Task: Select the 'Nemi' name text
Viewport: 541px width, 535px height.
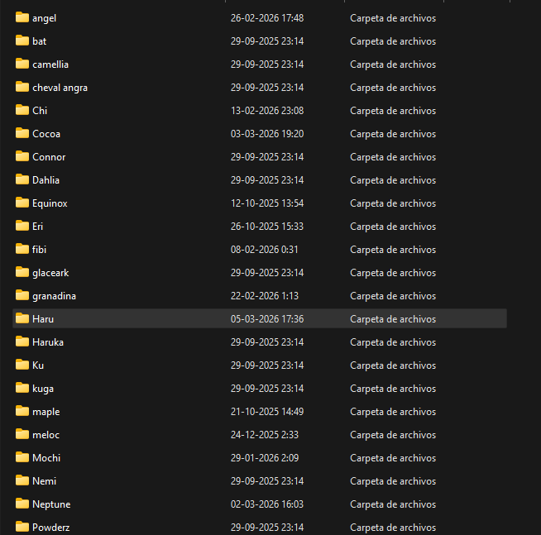Action: (44, 481)
